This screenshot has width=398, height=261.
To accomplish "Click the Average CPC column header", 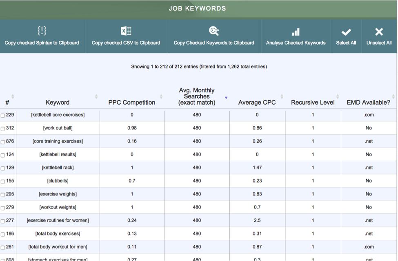I will coord(257,103).
